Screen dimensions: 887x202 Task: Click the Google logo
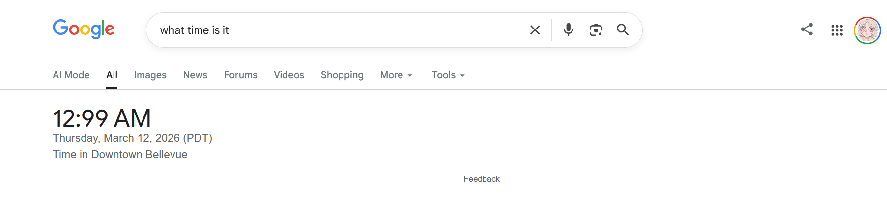click(x=84, y=29)
